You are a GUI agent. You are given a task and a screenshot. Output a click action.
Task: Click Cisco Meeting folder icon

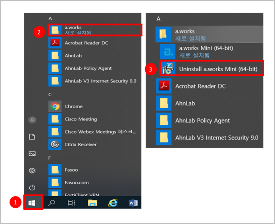point(55,119)
